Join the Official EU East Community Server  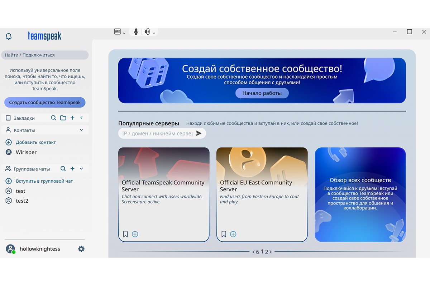(233, 234)
